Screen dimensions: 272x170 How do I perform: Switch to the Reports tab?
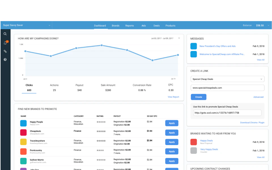tap(129, 25)
